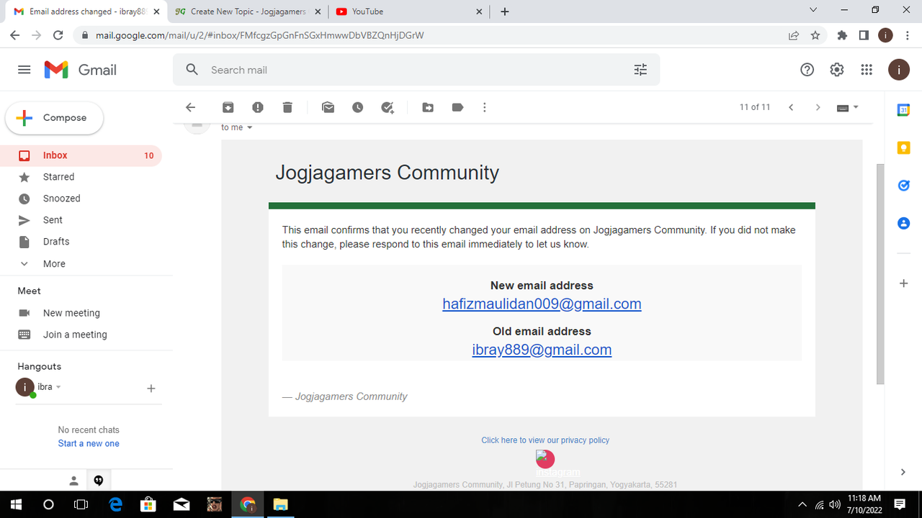
Task: Add email to Tasks
Action: coord(388,107)
